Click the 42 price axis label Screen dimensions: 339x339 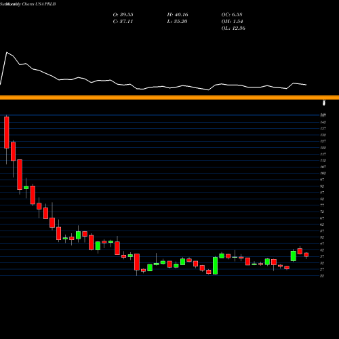point(322,250)
